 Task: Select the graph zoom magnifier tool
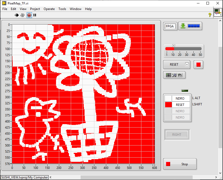(174, 75)
